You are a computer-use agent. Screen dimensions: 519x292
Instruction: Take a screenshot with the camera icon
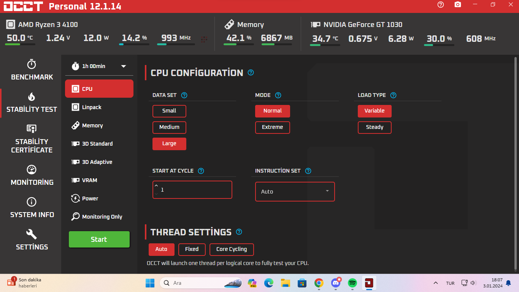[458, 5]
